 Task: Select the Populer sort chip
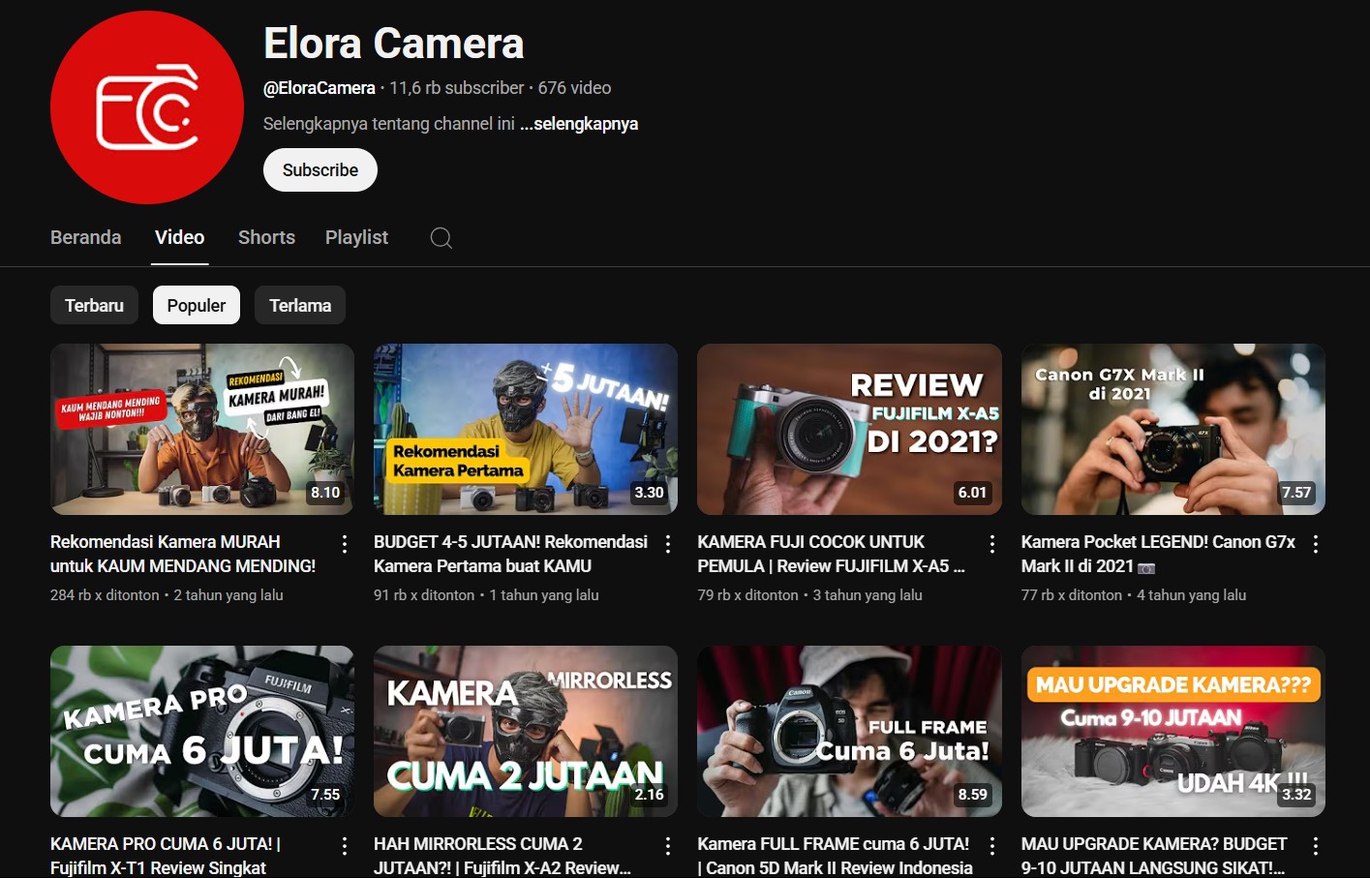click(197, 305)
